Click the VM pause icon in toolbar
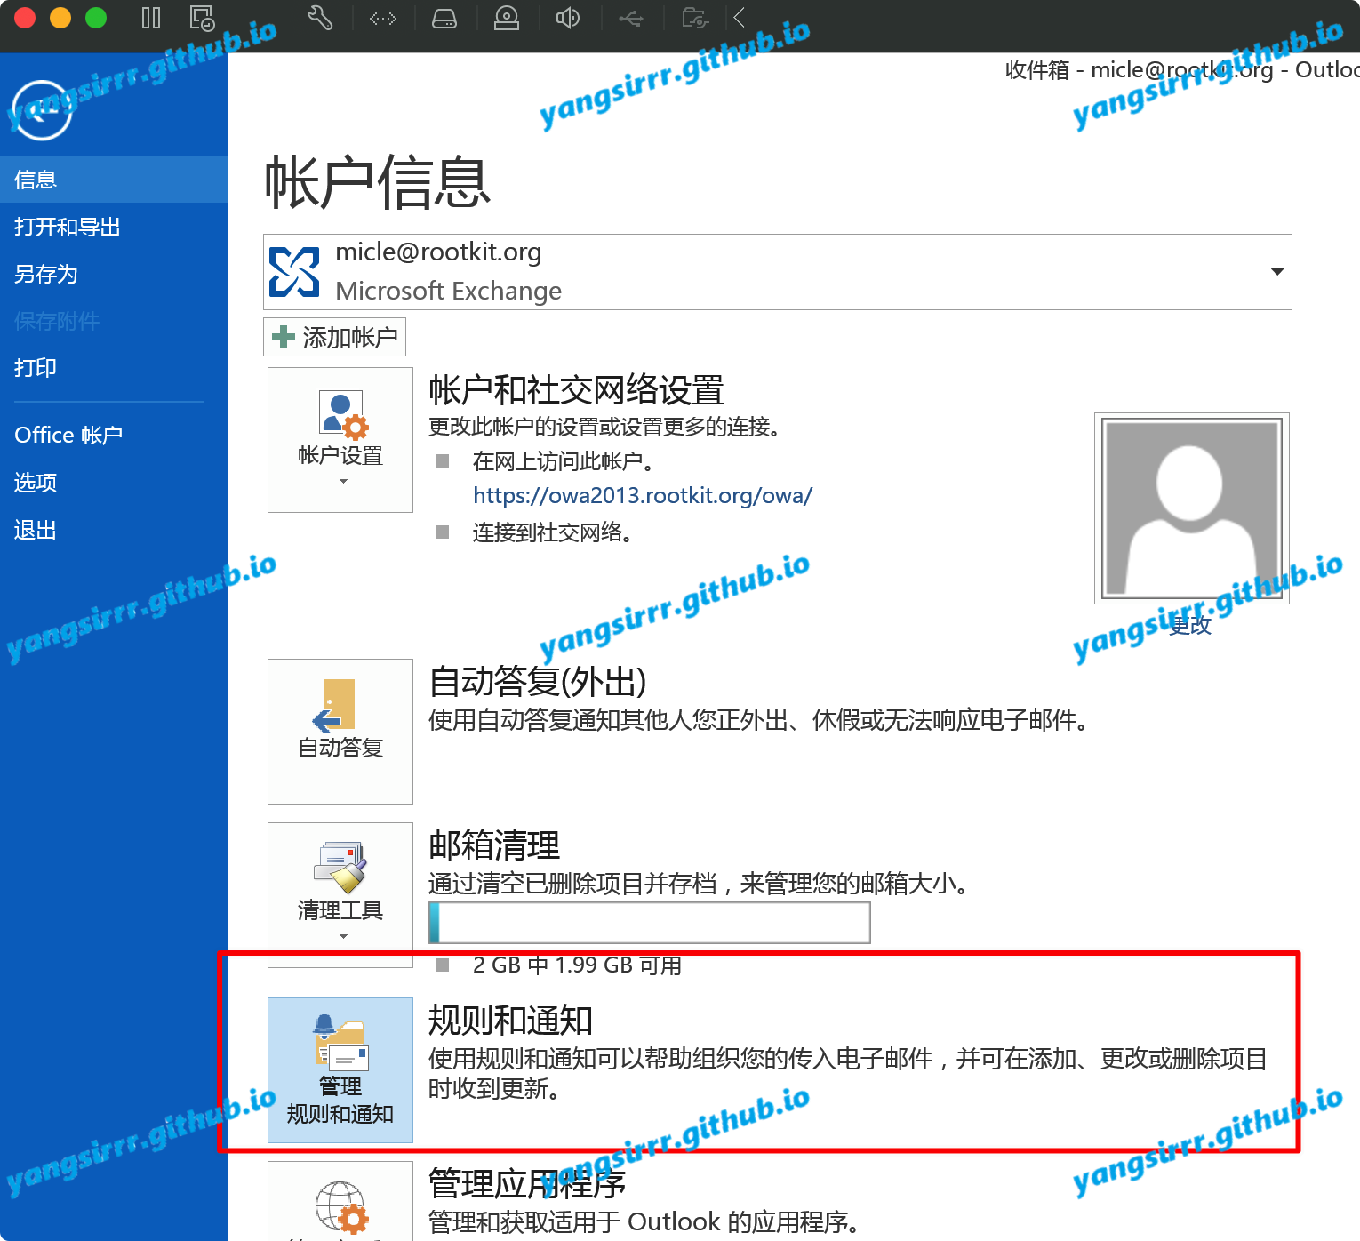The image size is (1360, 1241). (151, 18)
